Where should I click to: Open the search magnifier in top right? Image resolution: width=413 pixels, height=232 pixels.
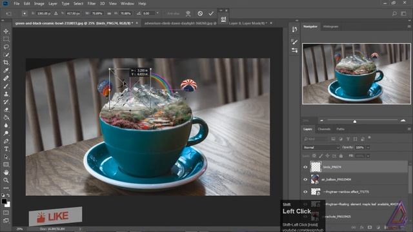(394, 14)
